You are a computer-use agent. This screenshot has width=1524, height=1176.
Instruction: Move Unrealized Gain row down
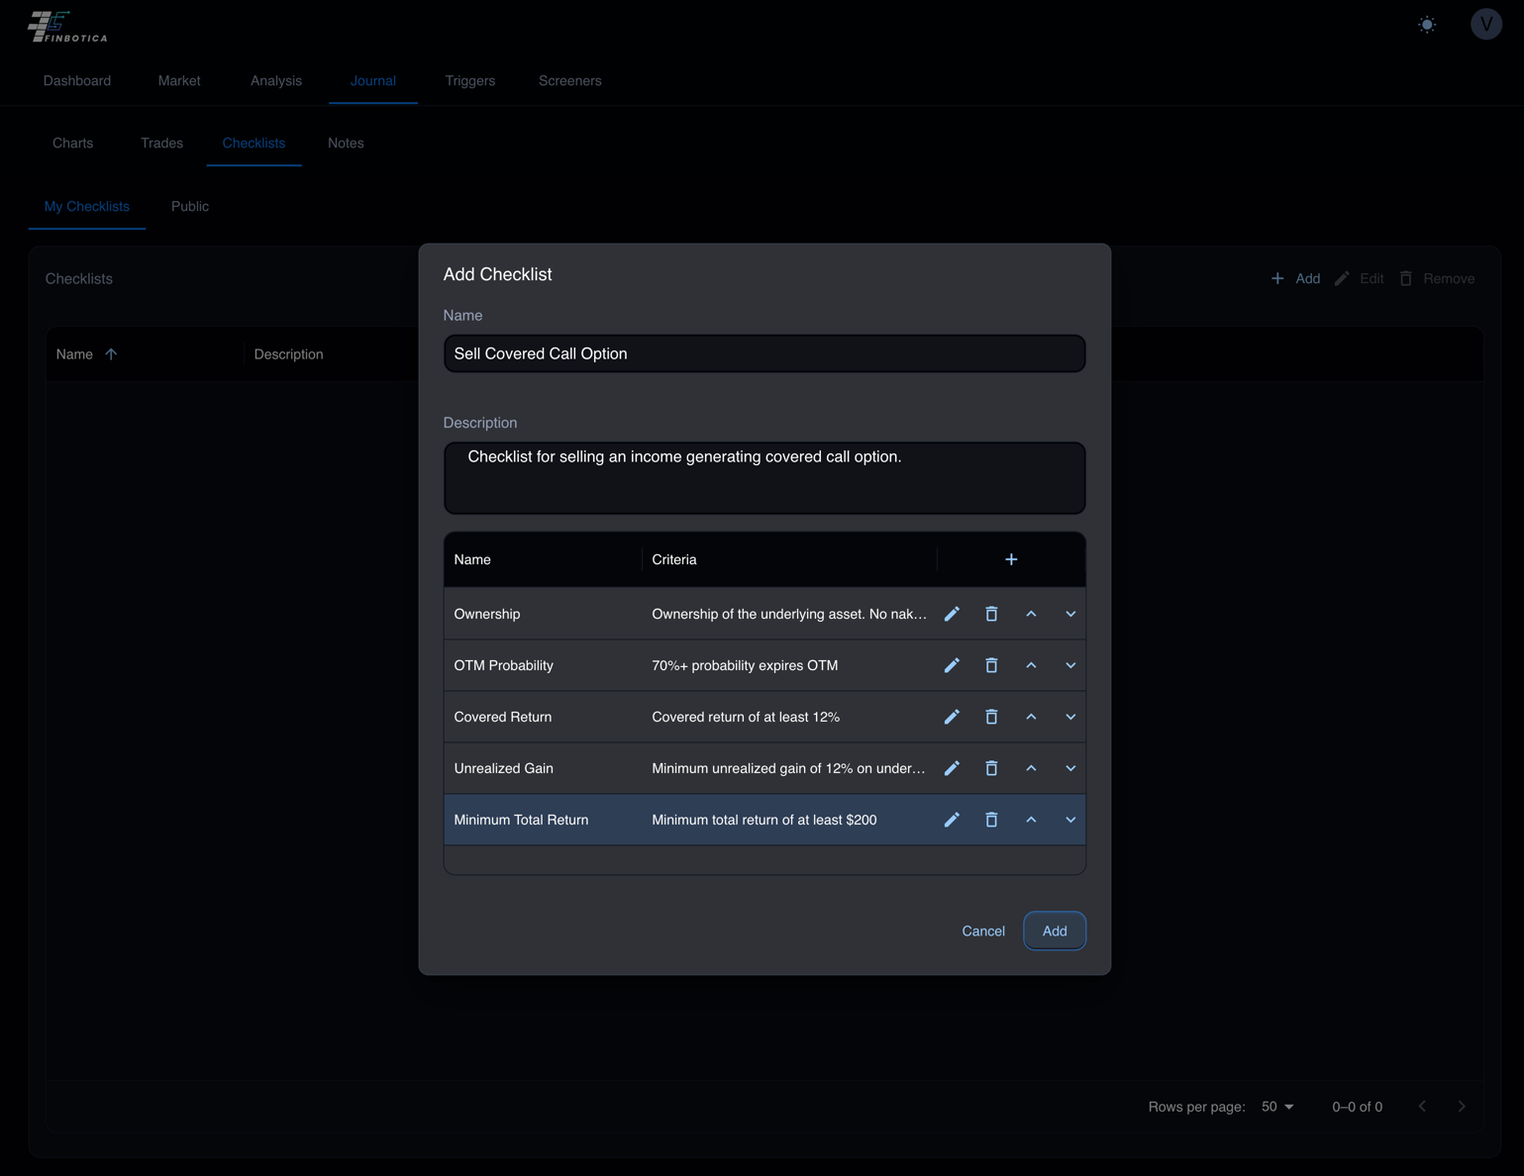pos(1070,768)
